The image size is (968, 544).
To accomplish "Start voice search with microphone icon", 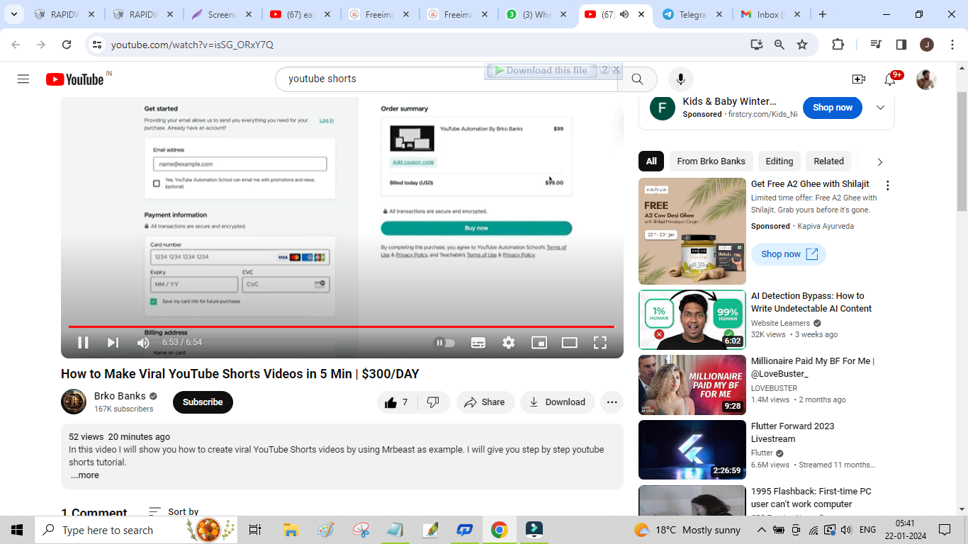I will [x=680, y=79].
